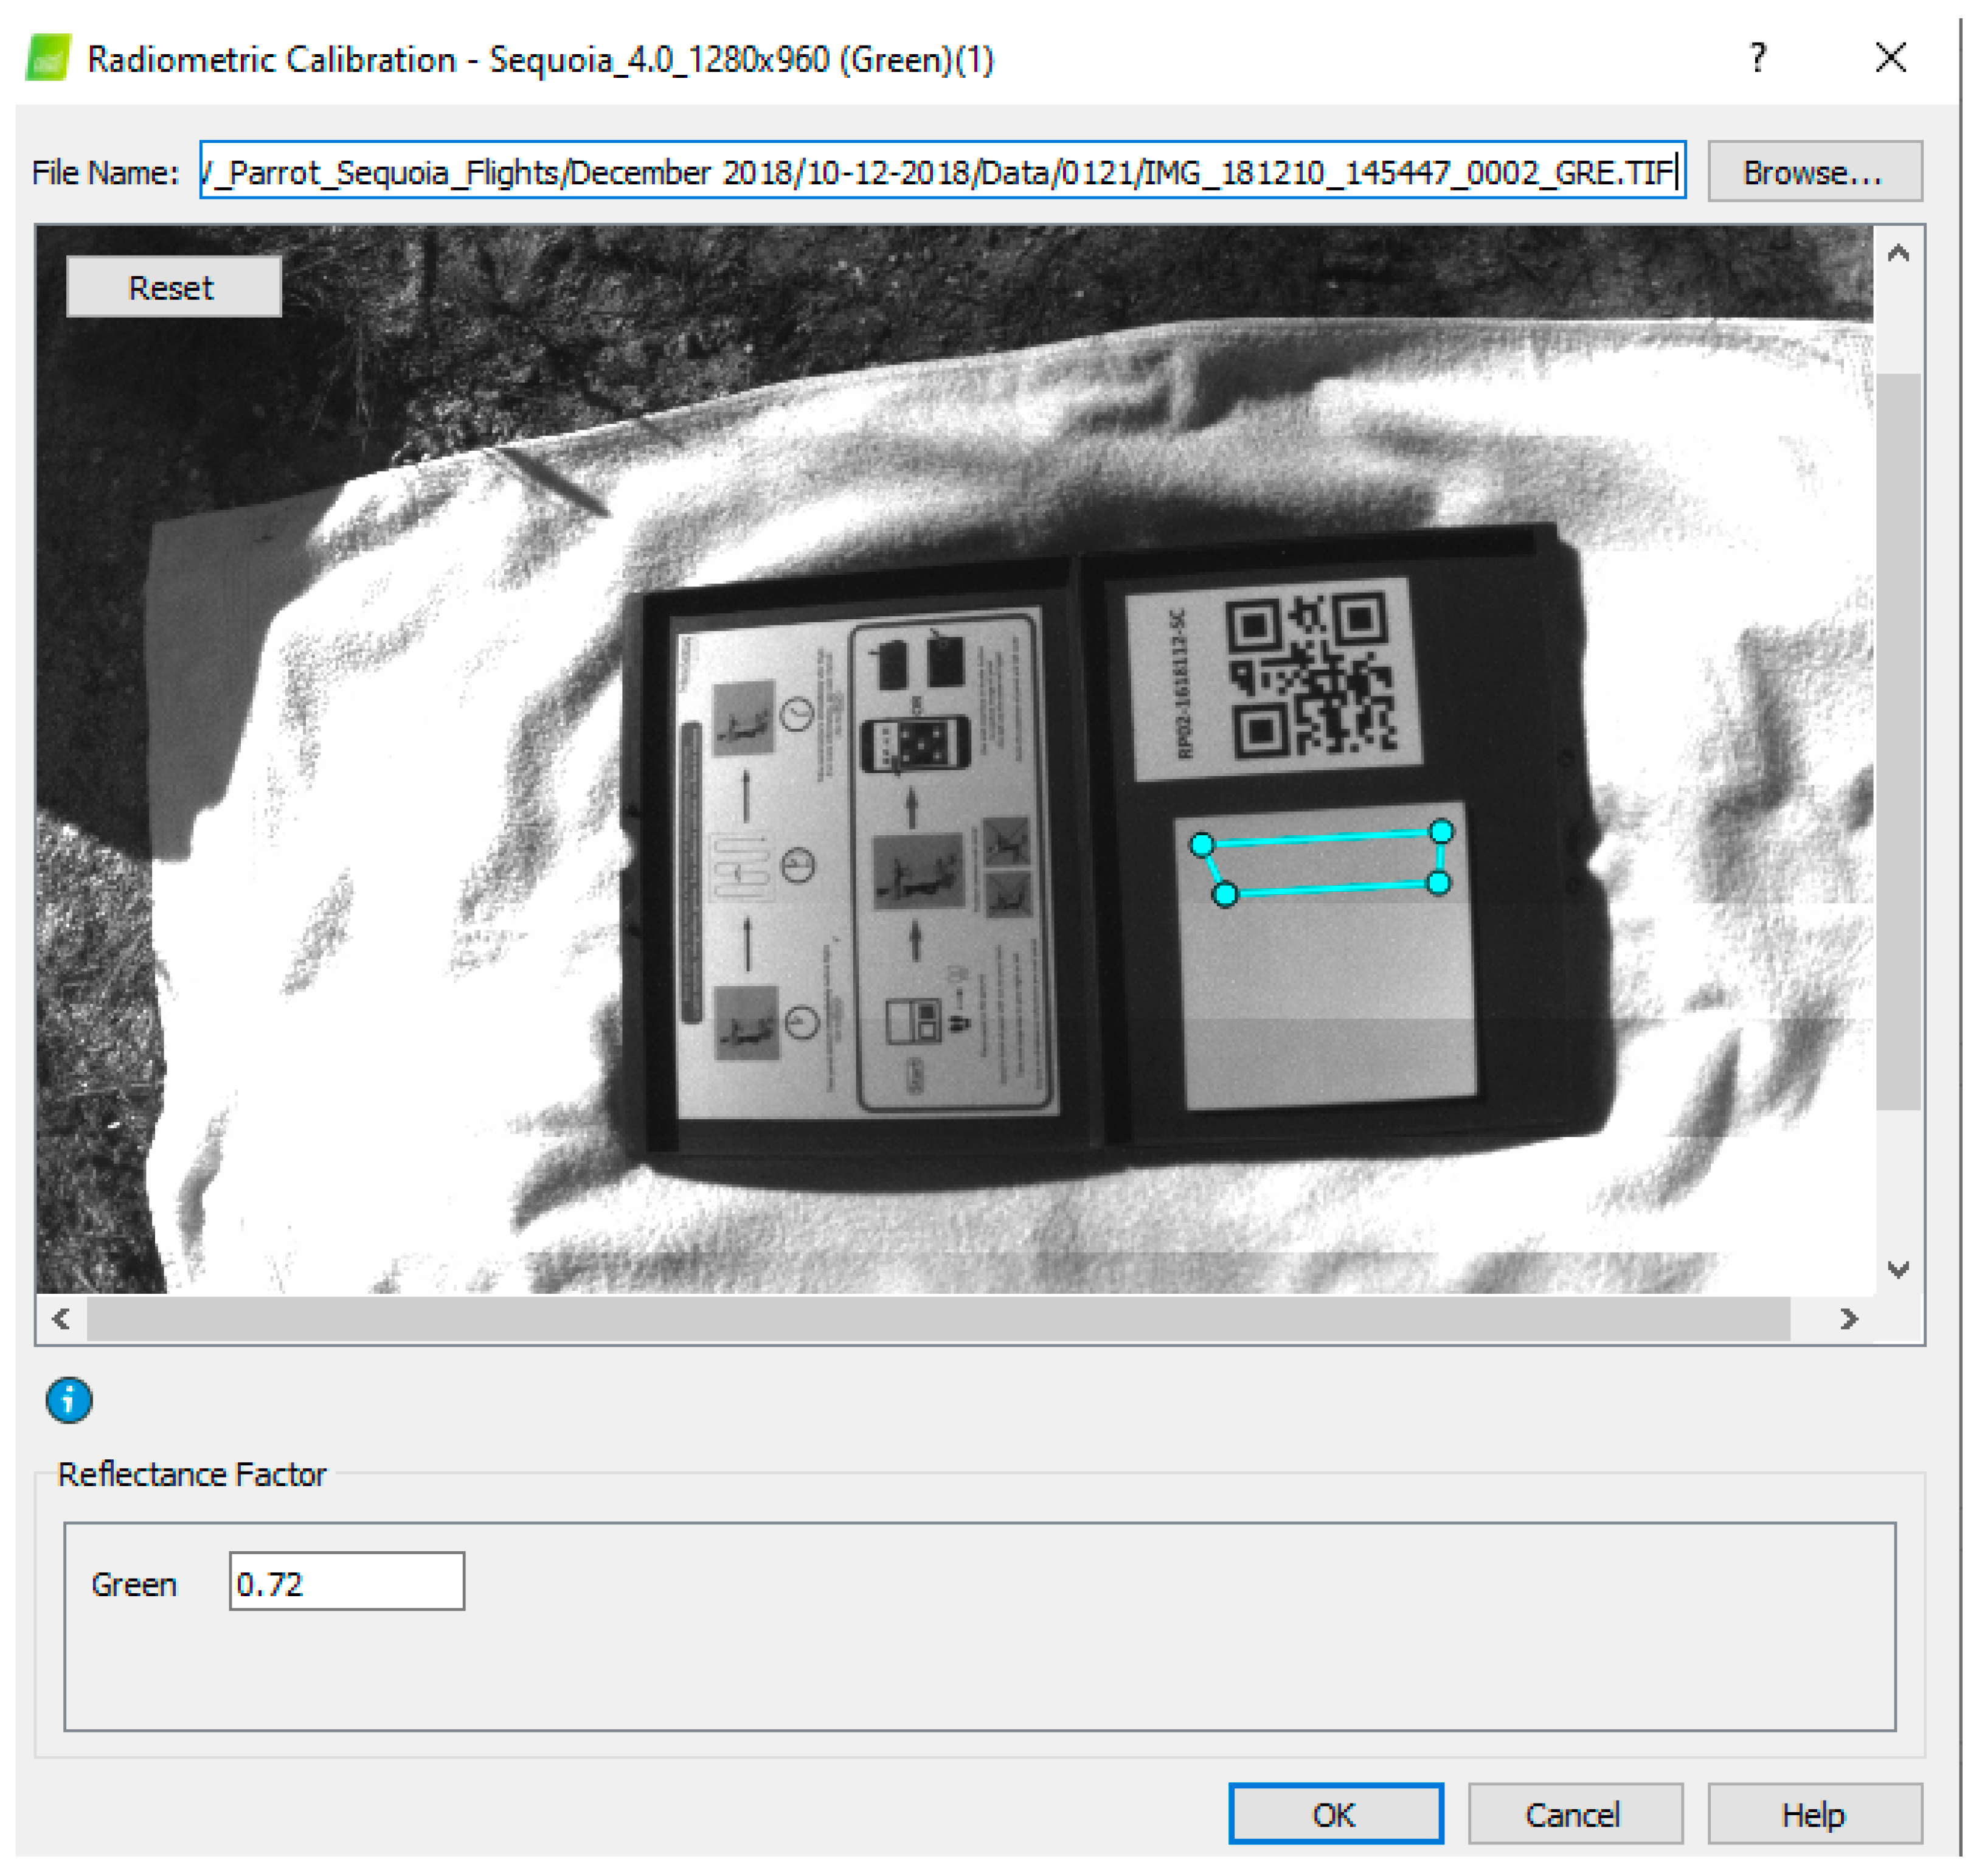Image resolution: width=1982 pixels, height=1876 pixels.
Task: Open the Browse... file dialog
Action: click(1814, 172)
